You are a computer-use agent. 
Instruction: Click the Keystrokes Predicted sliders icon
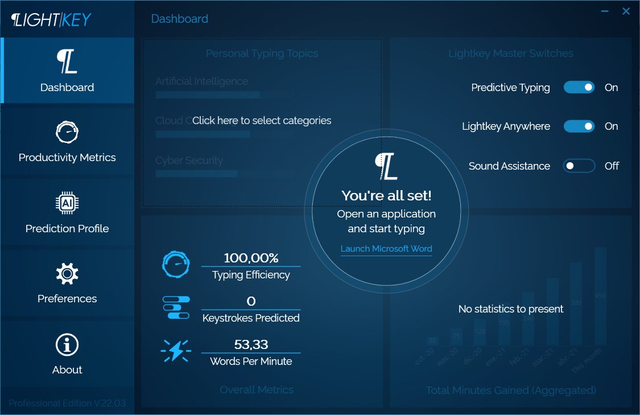click(176, 307)
